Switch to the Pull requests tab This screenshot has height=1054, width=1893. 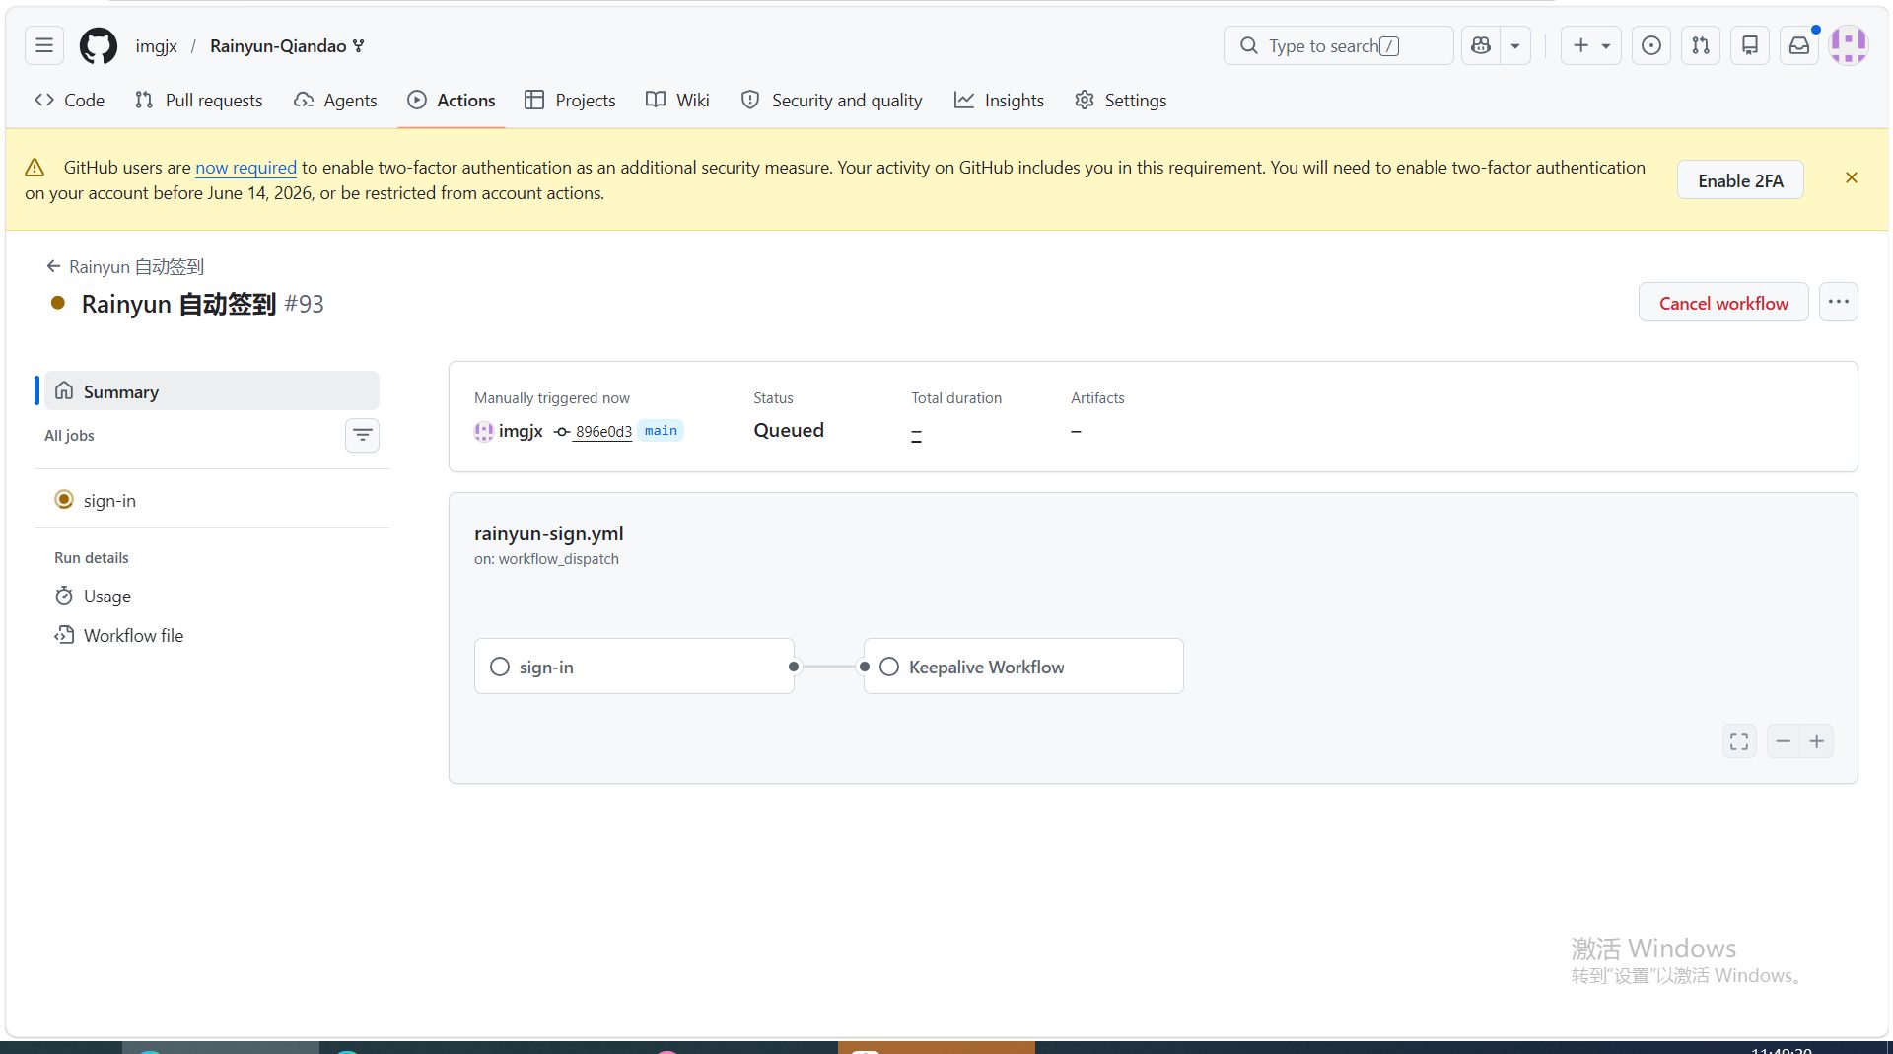pos(199,100)
